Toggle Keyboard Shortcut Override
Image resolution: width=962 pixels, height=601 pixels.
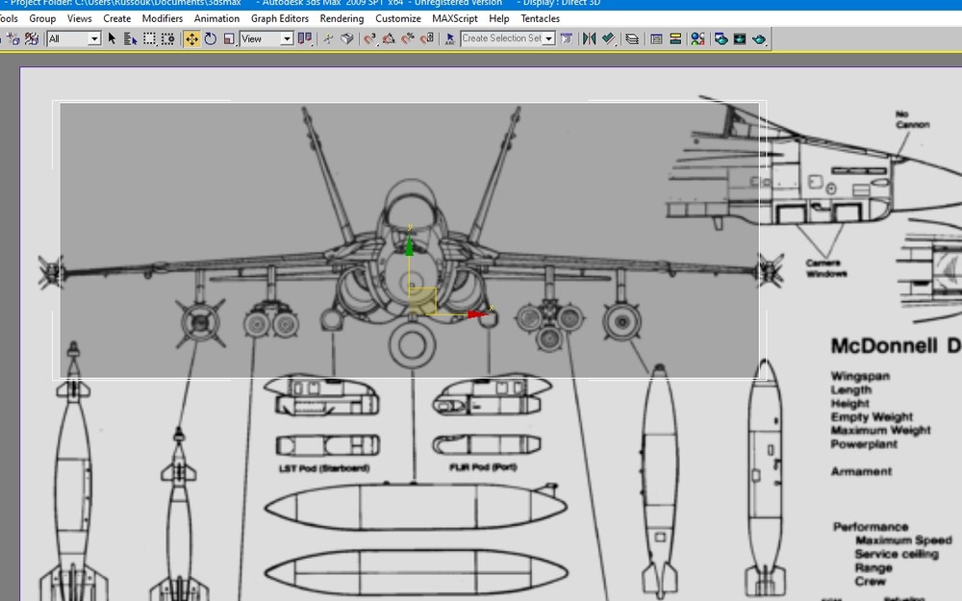tap(347, 38)
